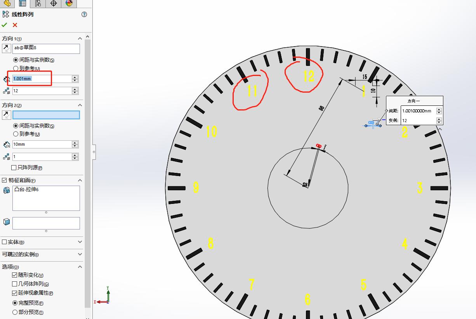
Task: Collapse the 方向 1 section
Action: 80,38
